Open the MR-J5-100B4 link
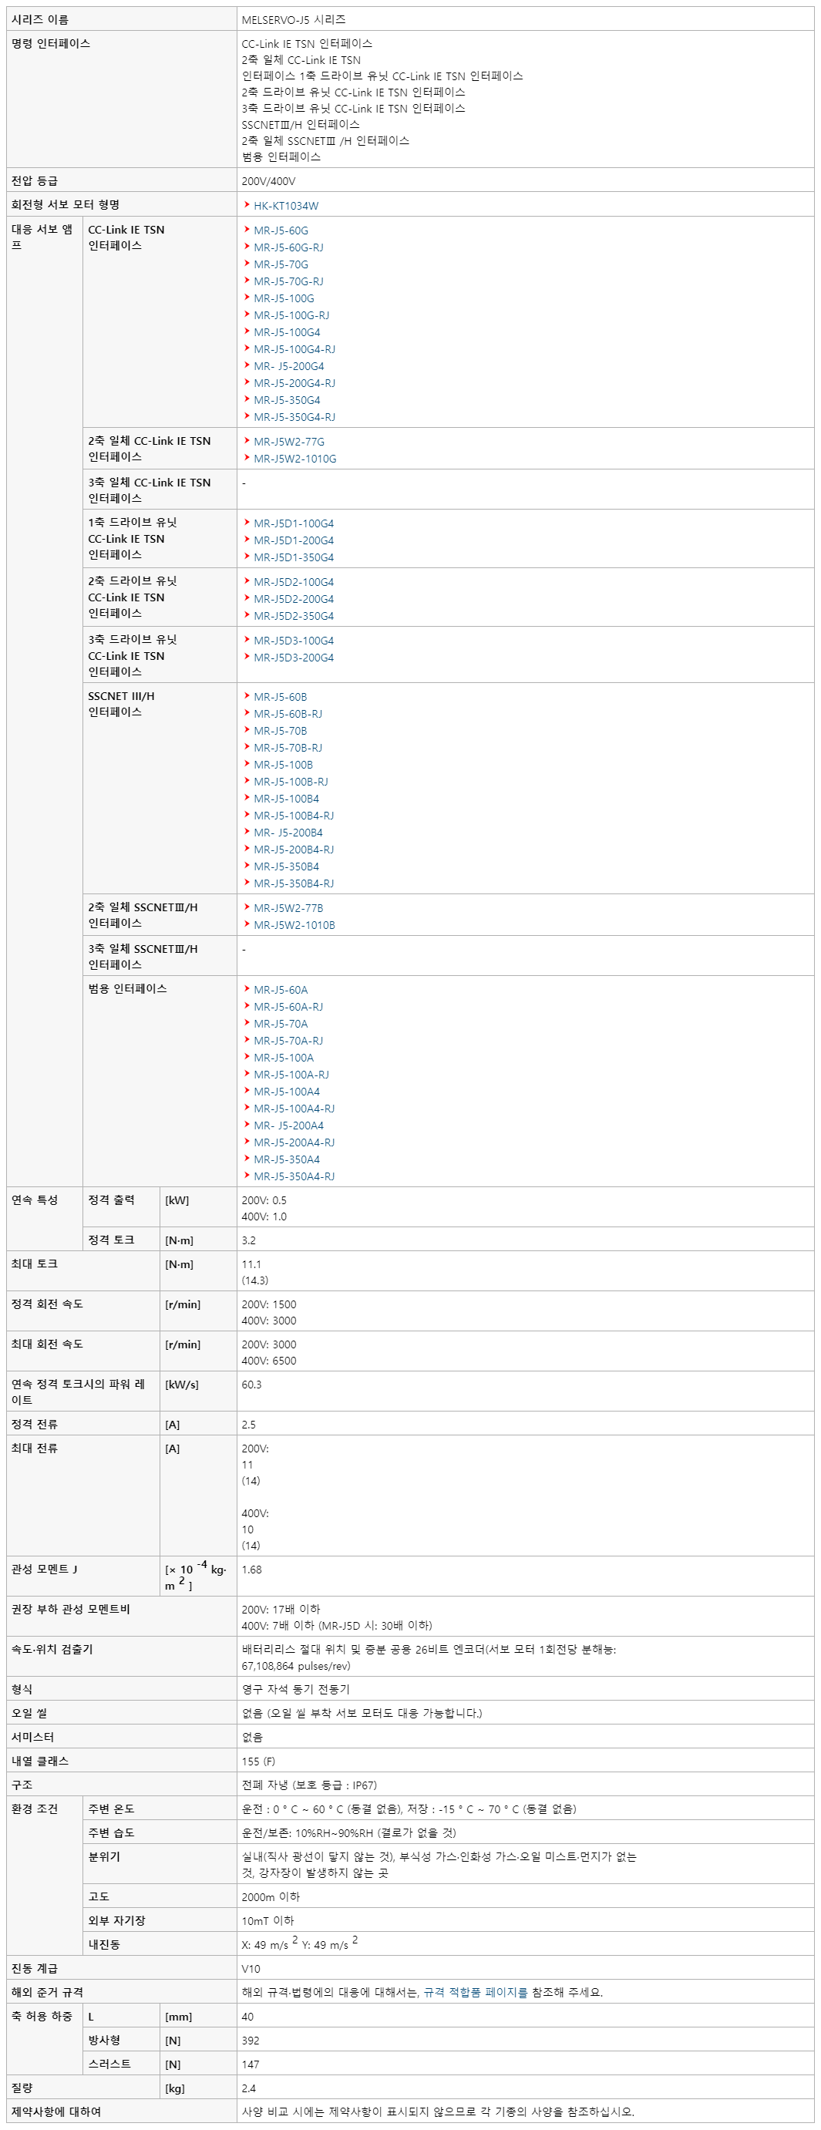 [x=286, y=799]
